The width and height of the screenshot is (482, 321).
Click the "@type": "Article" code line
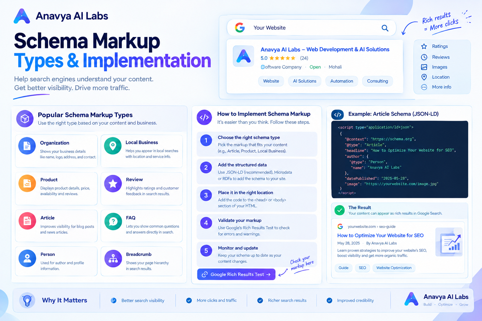[365, 145]
